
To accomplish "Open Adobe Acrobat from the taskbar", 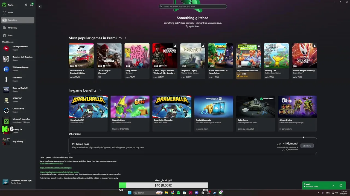I will pyautogui.click(x=190, y=193).
